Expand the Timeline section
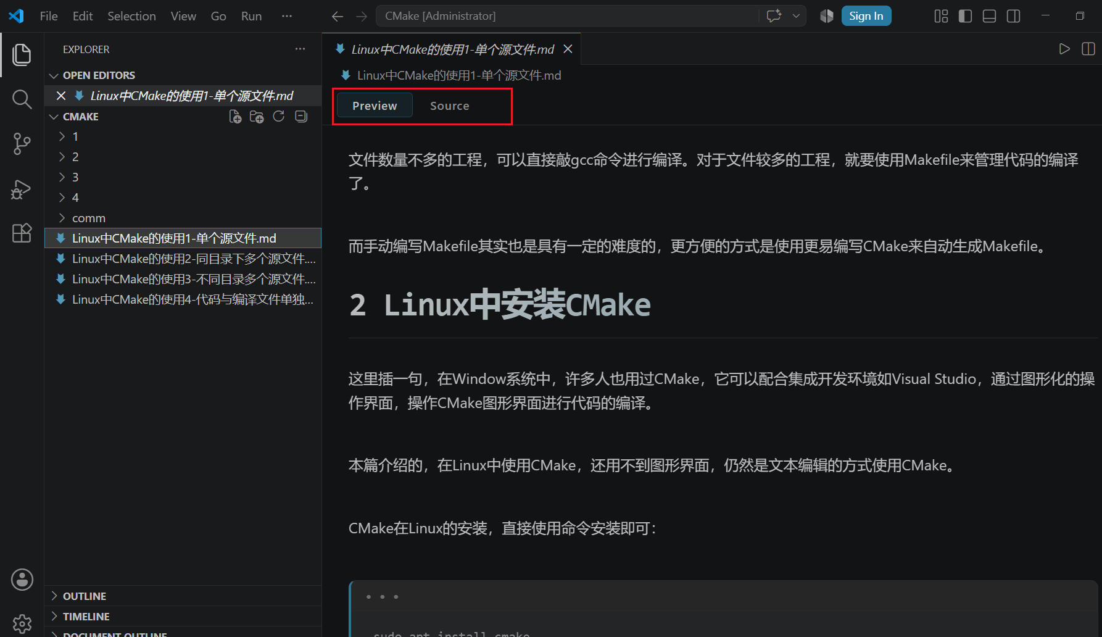This screenshot has width=1102, height=637. click(x=183, y=616)
